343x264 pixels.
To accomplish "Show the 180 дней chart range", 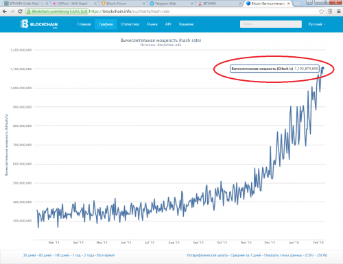I will tap(62, 255).
